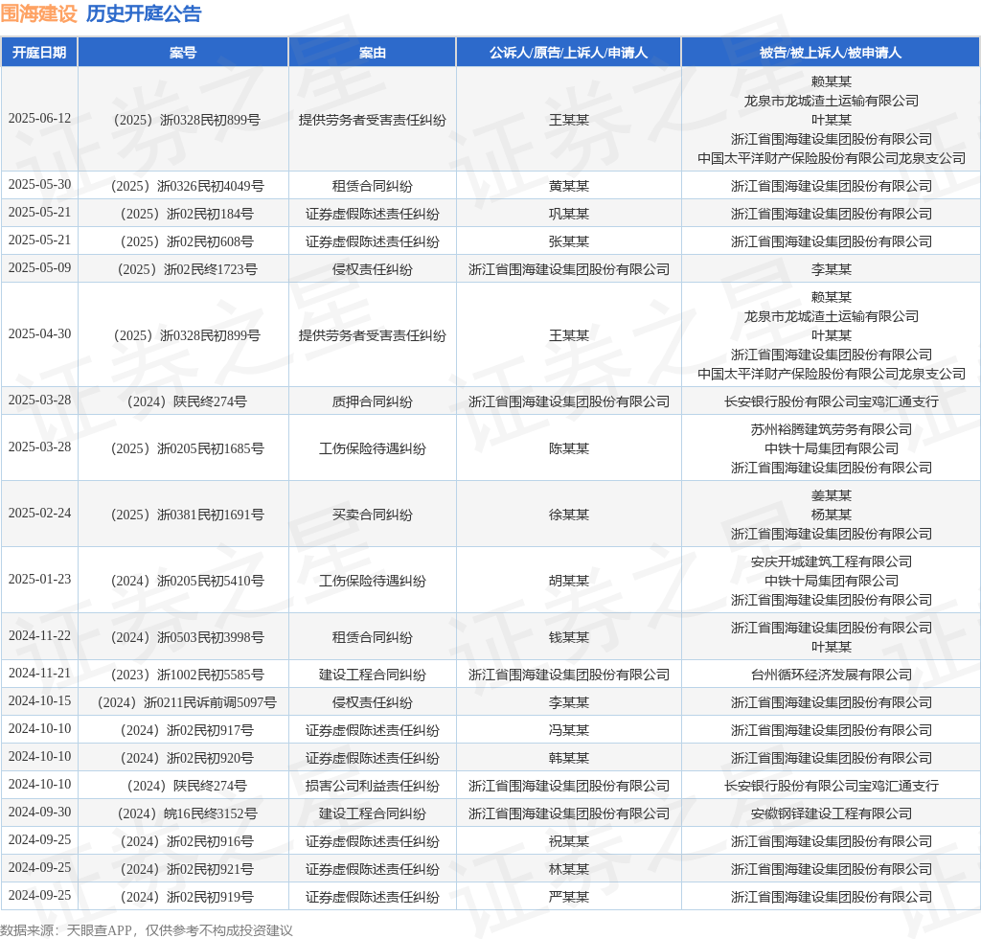Click plaintiff name 巩某某
The height and width of the screenshot is (939, 981).
pyautogui.click(x=569, y=214)
